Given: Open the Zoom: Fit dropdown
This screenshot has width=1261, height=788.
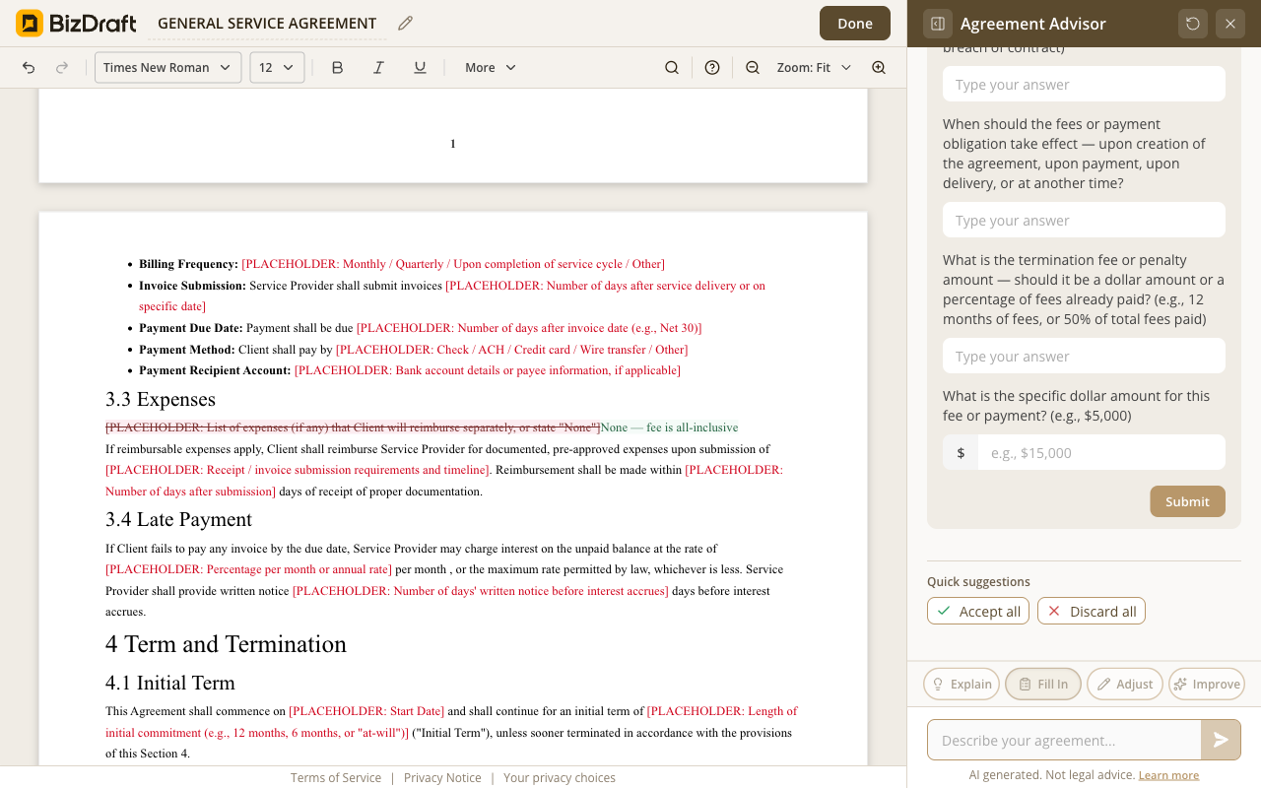Looking at the screenshot, I should click(x=814, y=67).
